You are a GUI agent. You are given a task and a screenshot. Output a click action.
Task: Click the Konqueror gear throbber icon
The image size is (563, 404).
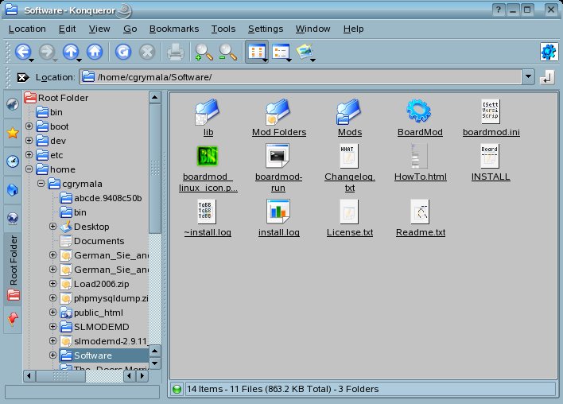coord(549,52)
